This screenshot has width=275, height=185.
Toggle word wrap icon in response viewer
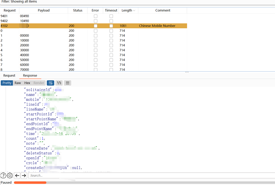[50, 83]
